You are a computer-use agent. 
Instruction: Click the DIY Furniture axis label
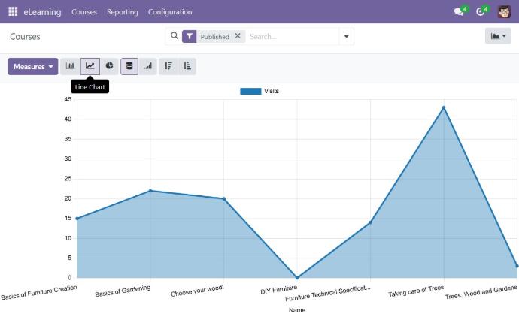click(279, 290)
